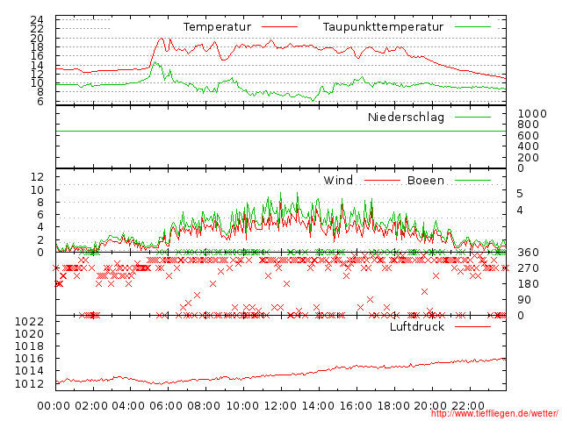This screenshot has height=421, width=562.
Task: Select the 06:00 time axis label
Action: coord(166,406)
